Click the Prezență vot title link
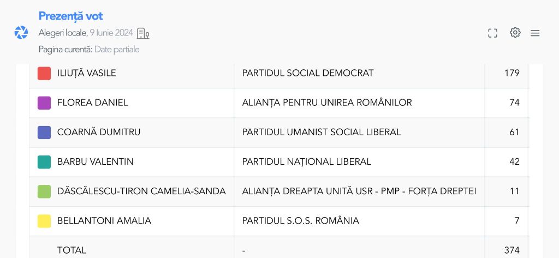This screenshot has height=258, width=559. (x=70, y=16)
